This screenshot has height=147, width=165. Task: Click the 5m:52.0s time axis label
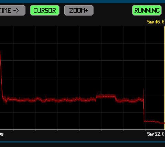156,134
